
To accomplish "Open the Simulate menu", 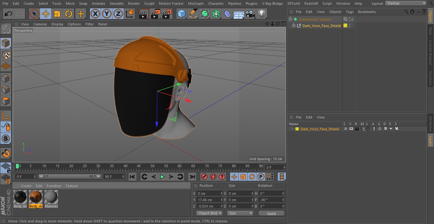I will (x=116, y=3).
